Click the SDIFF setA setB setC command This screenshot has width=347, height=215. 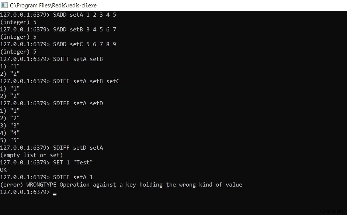pos(86,81)
